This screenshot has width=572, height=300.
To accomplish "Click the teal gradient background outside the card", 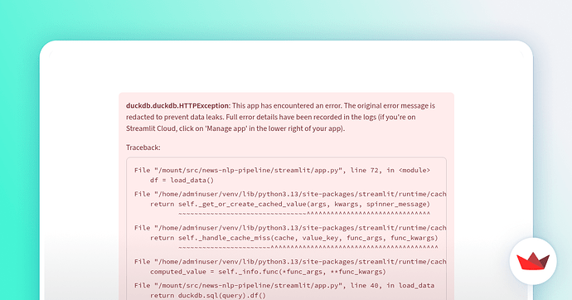I will click(18, 146).
